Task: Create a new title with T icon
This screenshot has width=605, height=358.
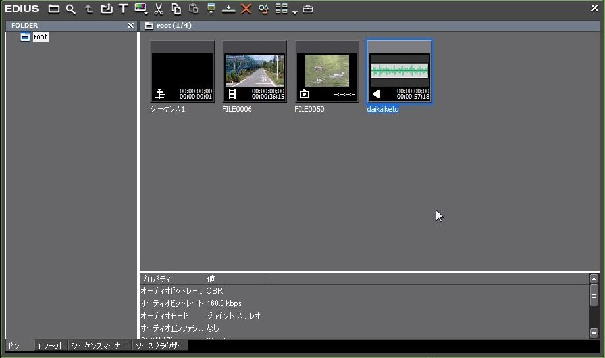Action: [124, 9]
